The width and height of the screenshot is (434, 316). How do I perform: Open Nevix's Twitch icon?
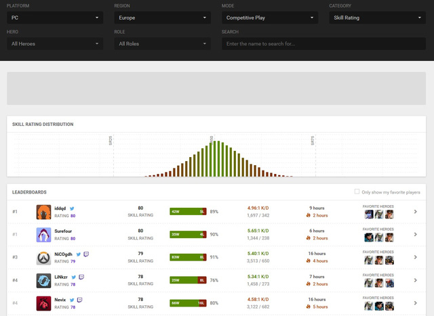coord(80,300)
